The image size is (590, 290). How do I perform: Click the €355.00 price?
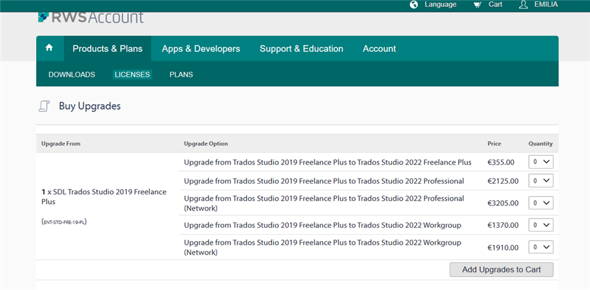tap(501, 163)
